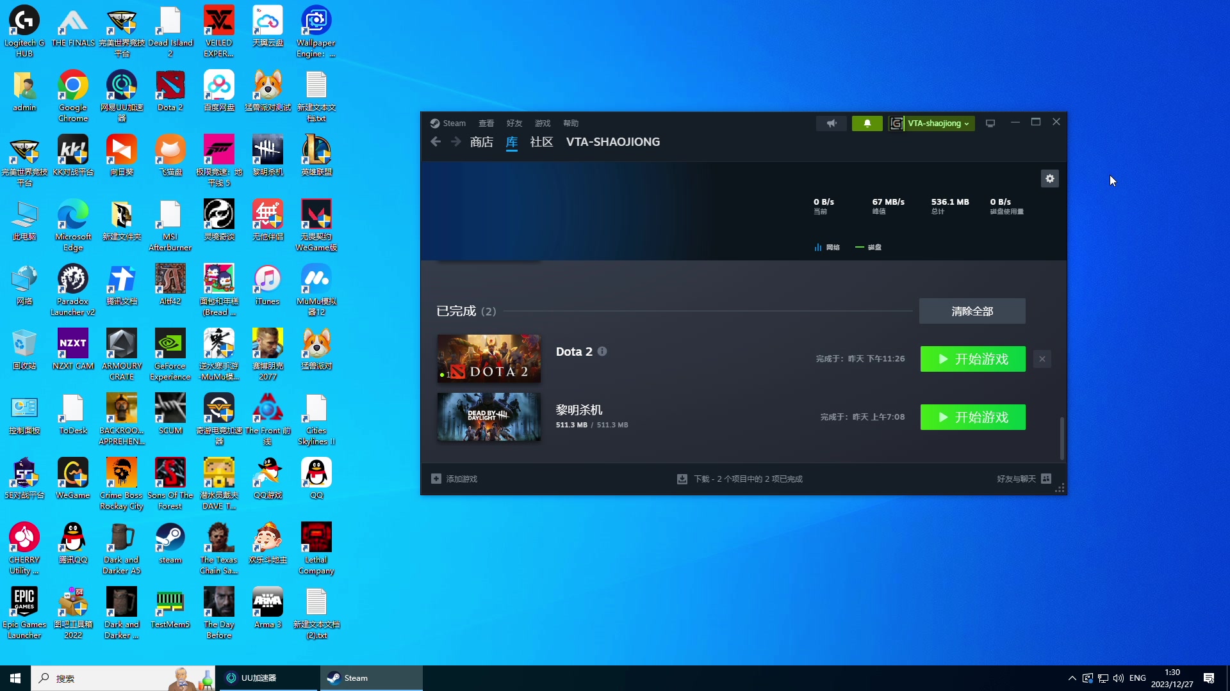Open 好友 menu in Steam
The height and width of the screenshot is (691, 1230).
tap(514, 123)
